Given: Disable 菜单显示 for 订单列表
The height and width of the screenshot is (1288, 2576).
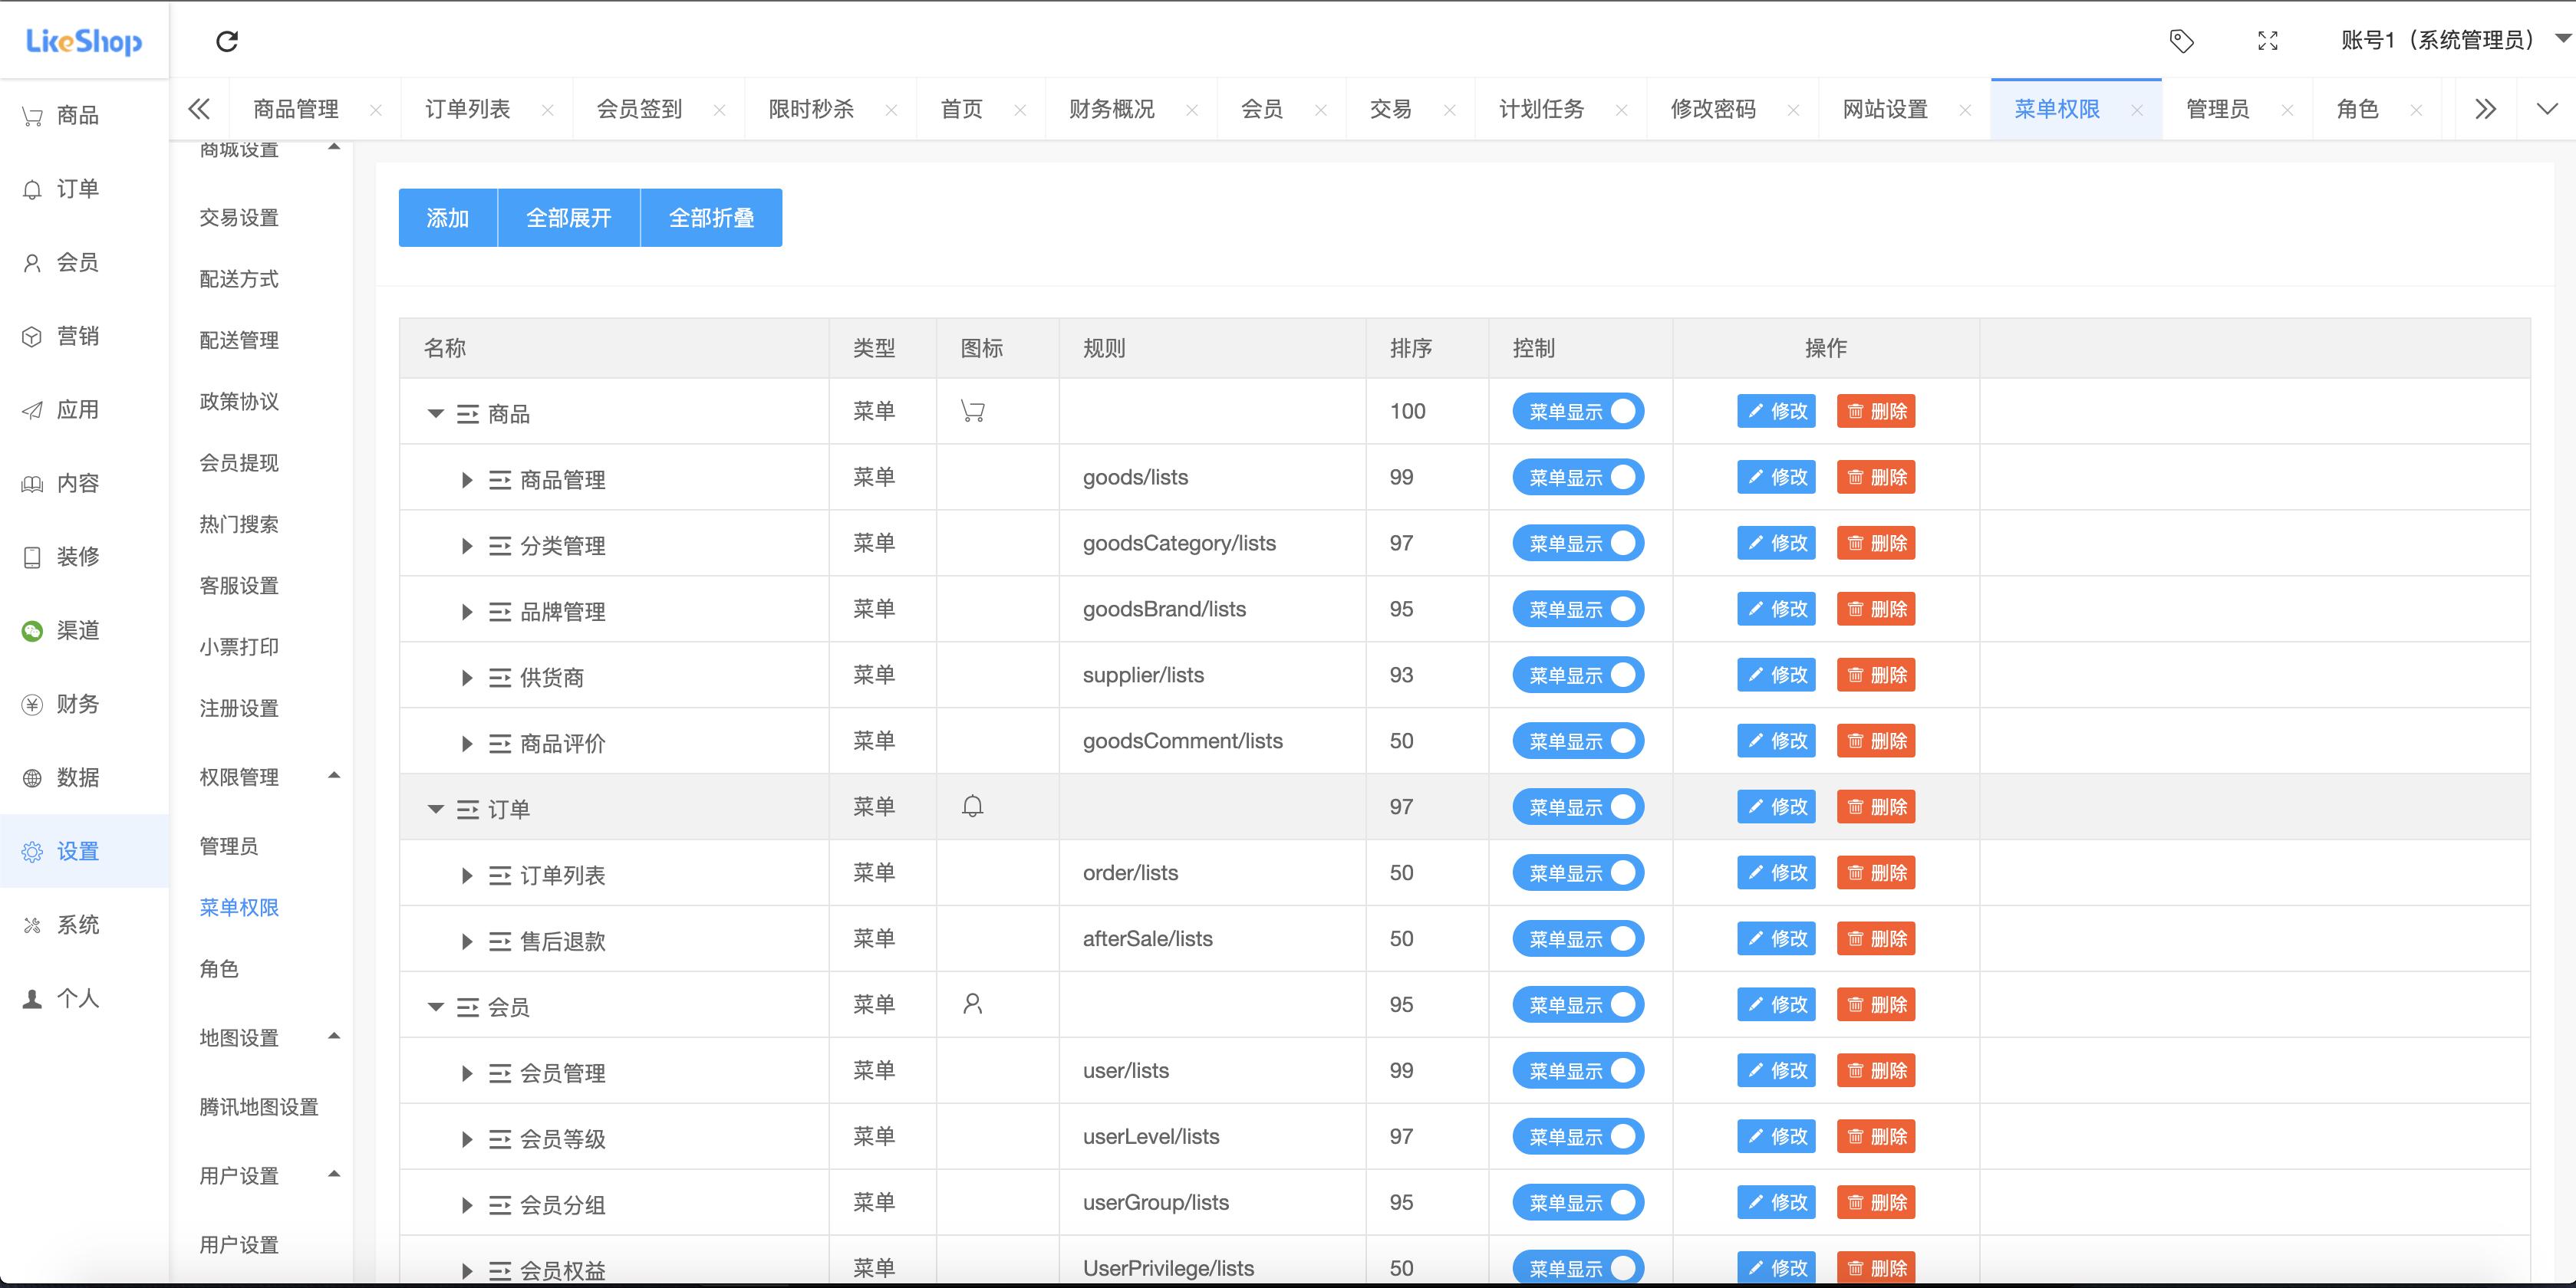Looking at the screenshot, I should click(x=1577, y=872).
